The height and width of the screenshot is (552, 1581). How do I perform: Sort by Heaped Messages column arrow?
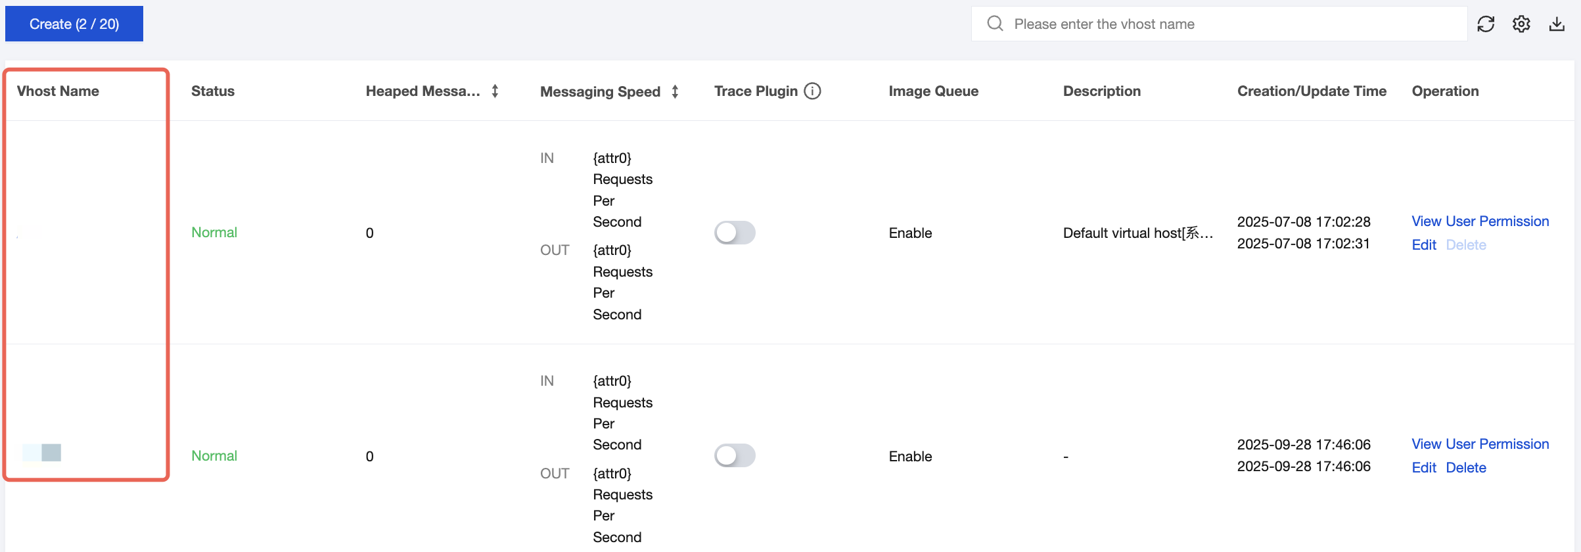495,91
